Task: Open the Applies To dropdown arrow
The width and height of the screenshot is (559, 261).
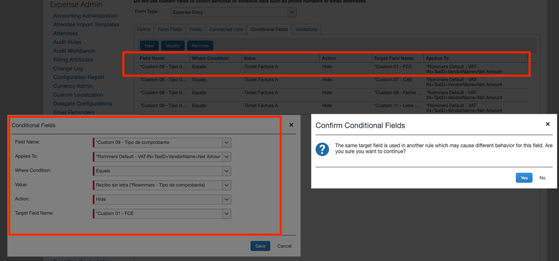Action: (227, 157)
